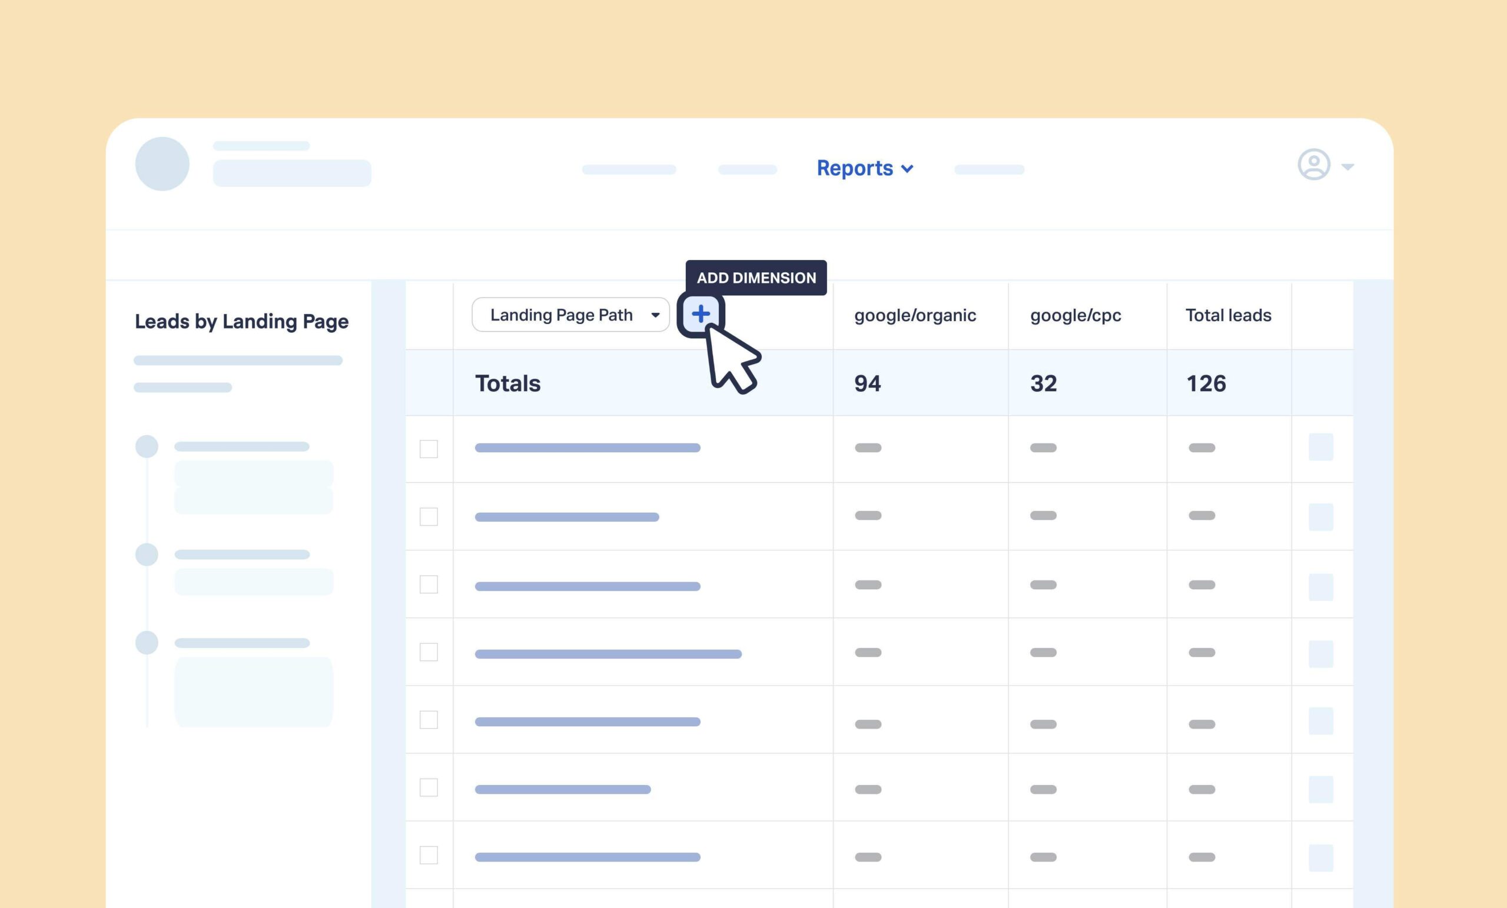Select the Totals row label
This screenshot has width=1507, height=908.
click(x=507, y=384)
